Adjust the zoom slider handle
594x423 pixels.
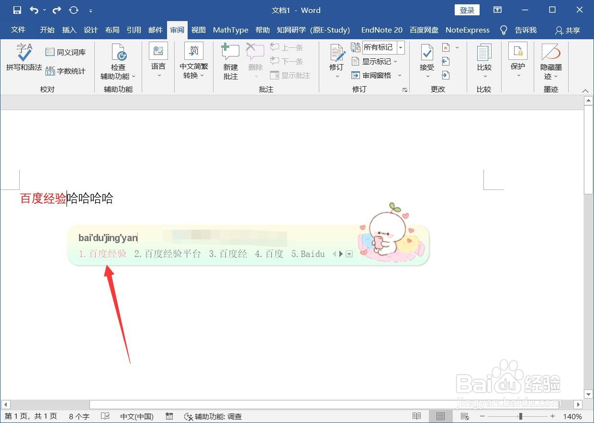click(x=521, y=416)
